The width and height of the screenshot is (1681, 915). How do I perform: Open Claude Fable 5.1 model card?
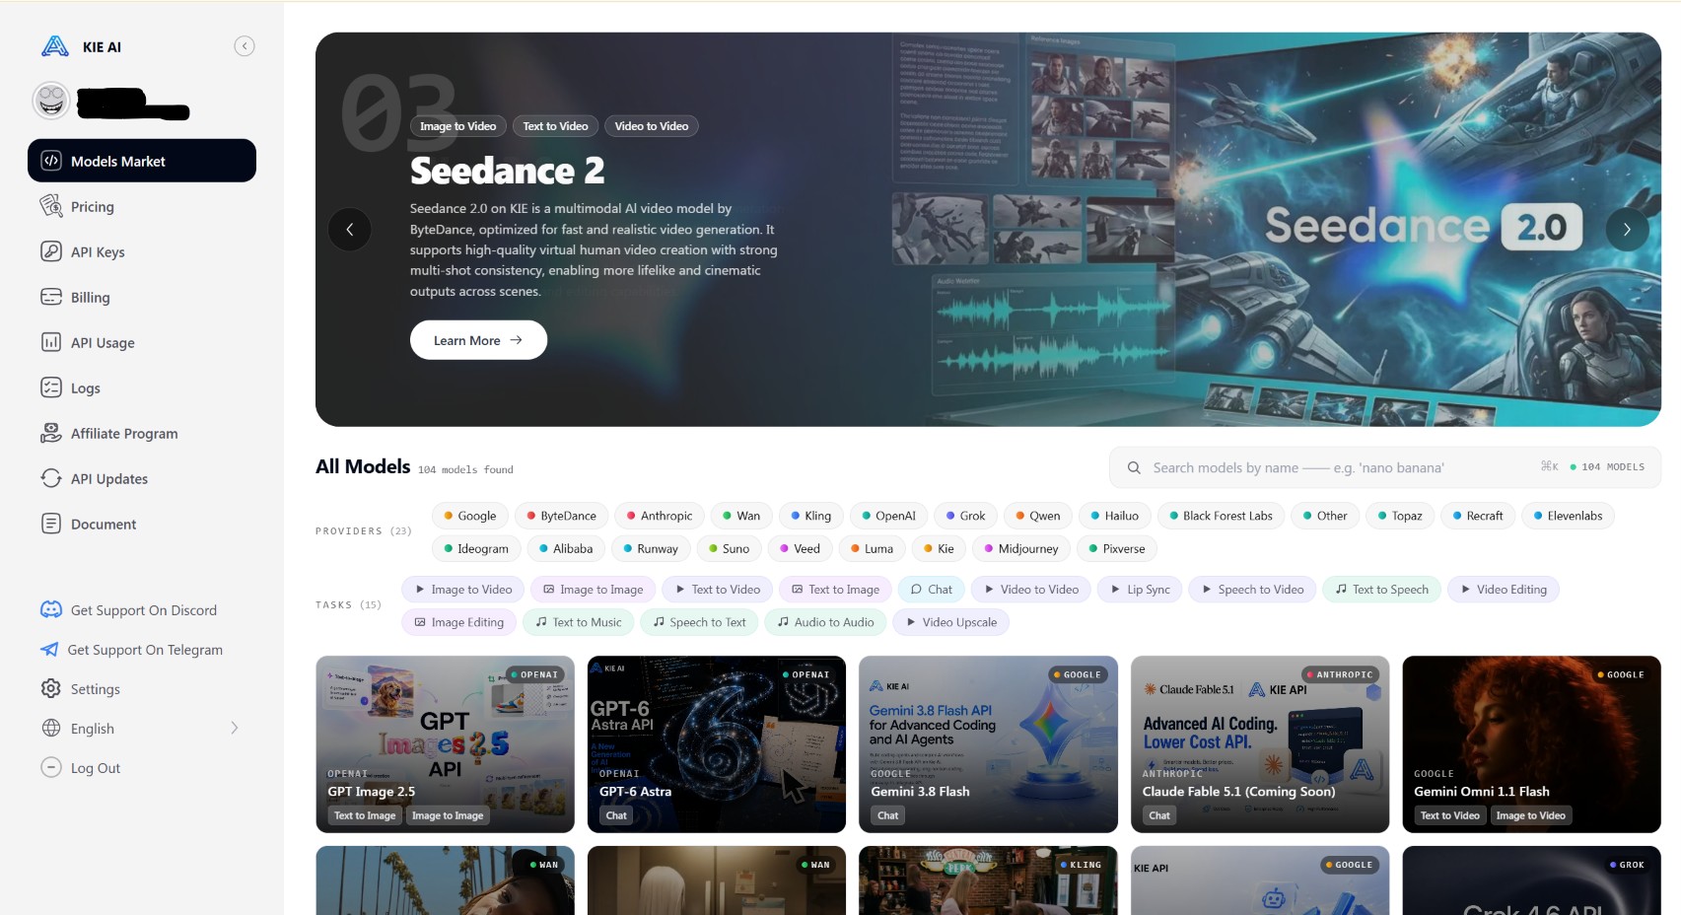tap(1260, 744)
